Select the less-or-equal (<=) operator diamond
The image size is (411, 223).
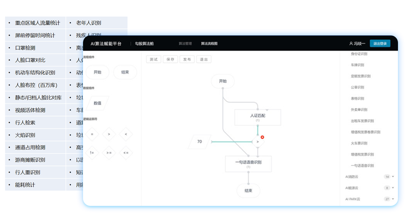126,153
